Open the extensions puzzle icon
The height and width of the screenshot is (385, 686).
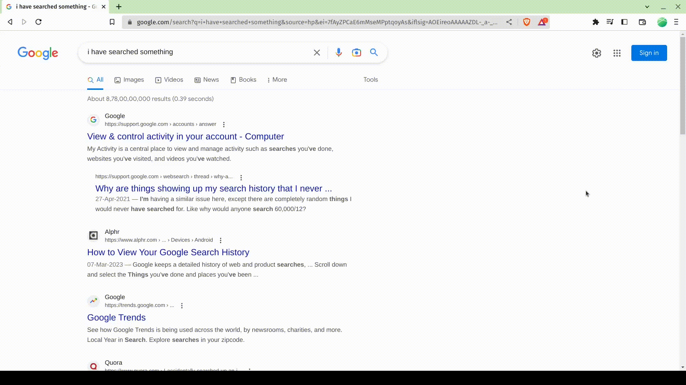tap(596, 22)
